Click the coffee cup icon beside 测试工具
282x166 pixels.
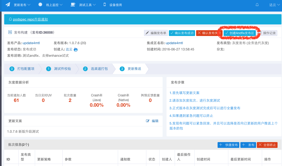[73, 4]
